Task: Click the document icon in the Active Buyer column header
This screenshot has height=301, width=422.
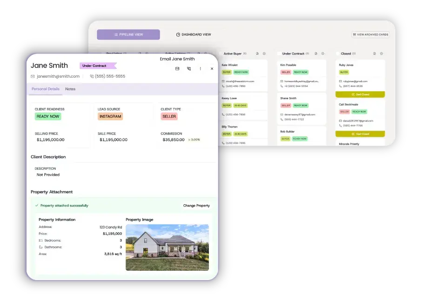Action: point(257,54)
